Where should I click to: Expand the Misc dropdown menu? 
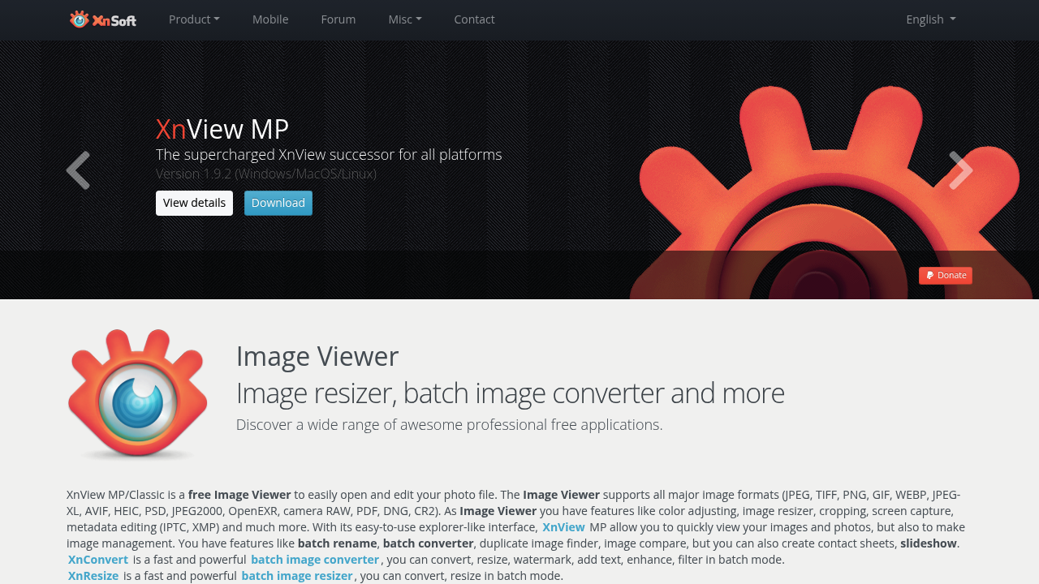click(405, 19)
